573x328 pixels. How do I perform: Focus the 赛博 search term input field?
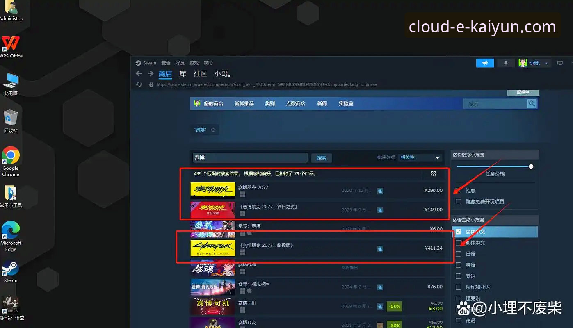250,158
